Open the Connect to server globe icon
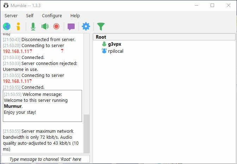Viewport: 237px width, 164px height. 7,26
